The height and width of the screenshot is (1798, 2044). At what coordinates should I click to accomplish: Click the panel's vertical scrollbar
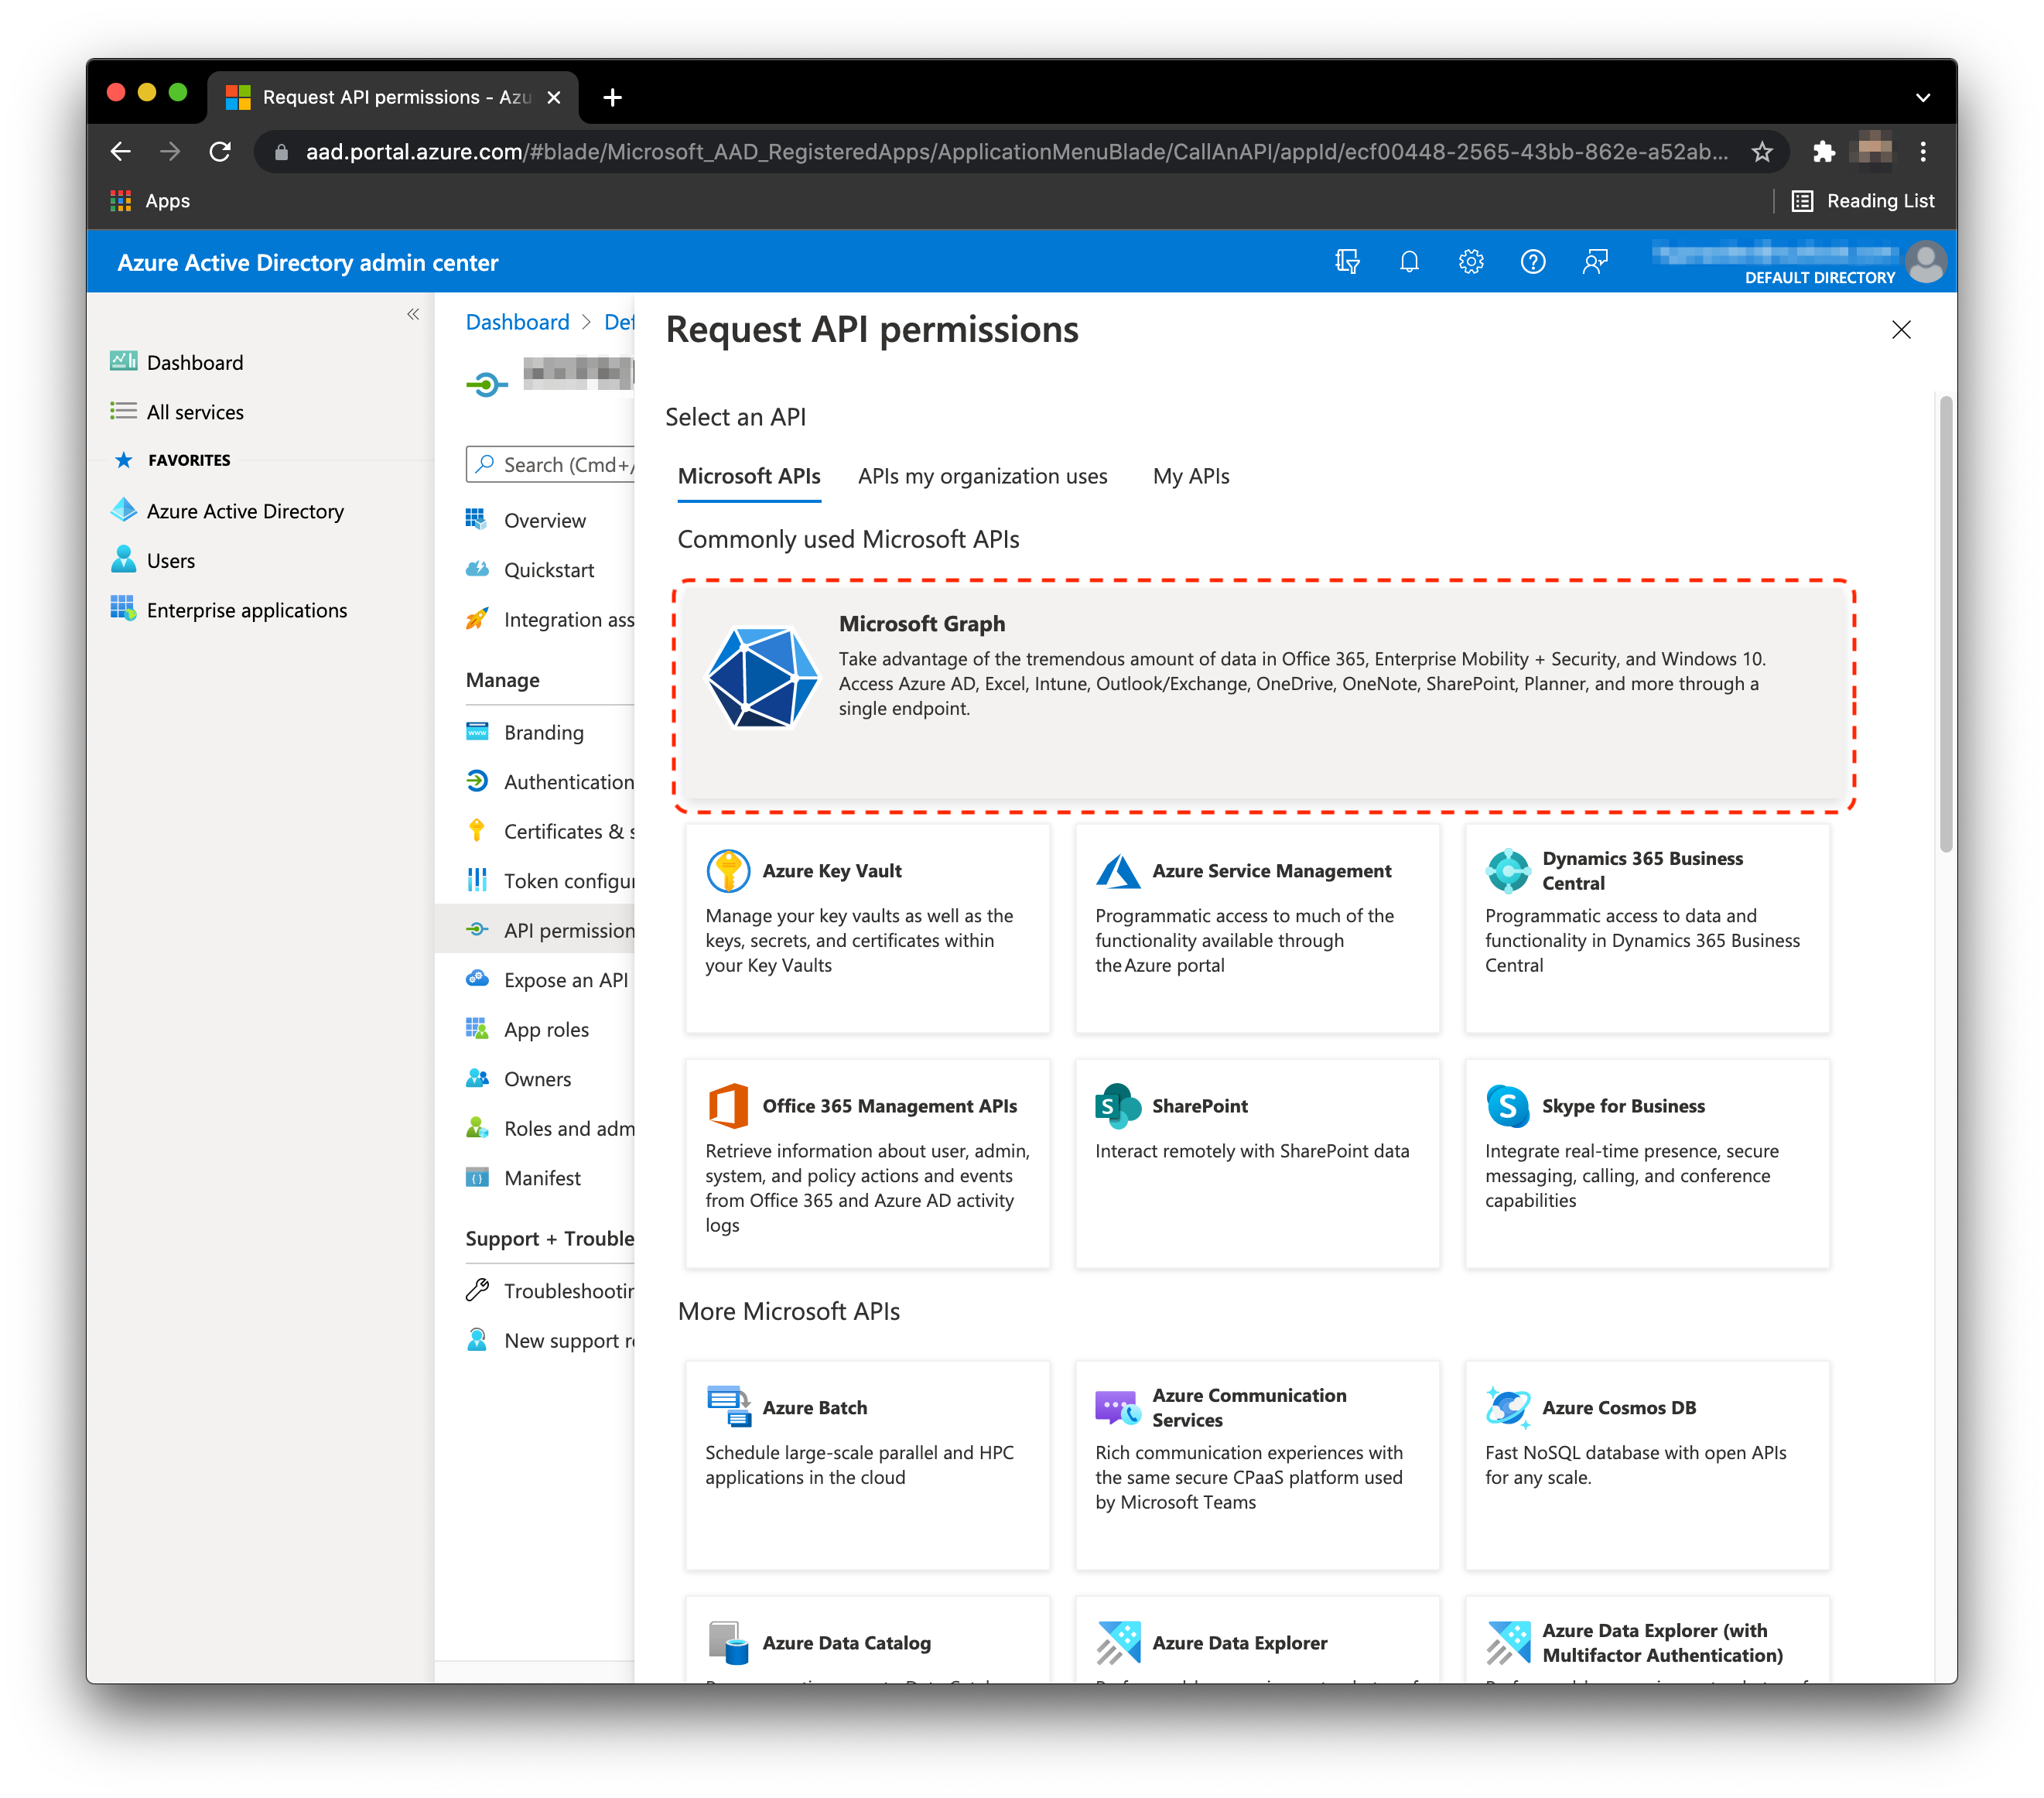coord(1945,625)
